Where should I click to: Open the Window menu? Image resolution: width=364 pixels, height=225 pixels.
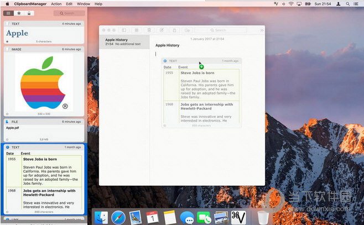pyautogui.click(x=84, y=4)
